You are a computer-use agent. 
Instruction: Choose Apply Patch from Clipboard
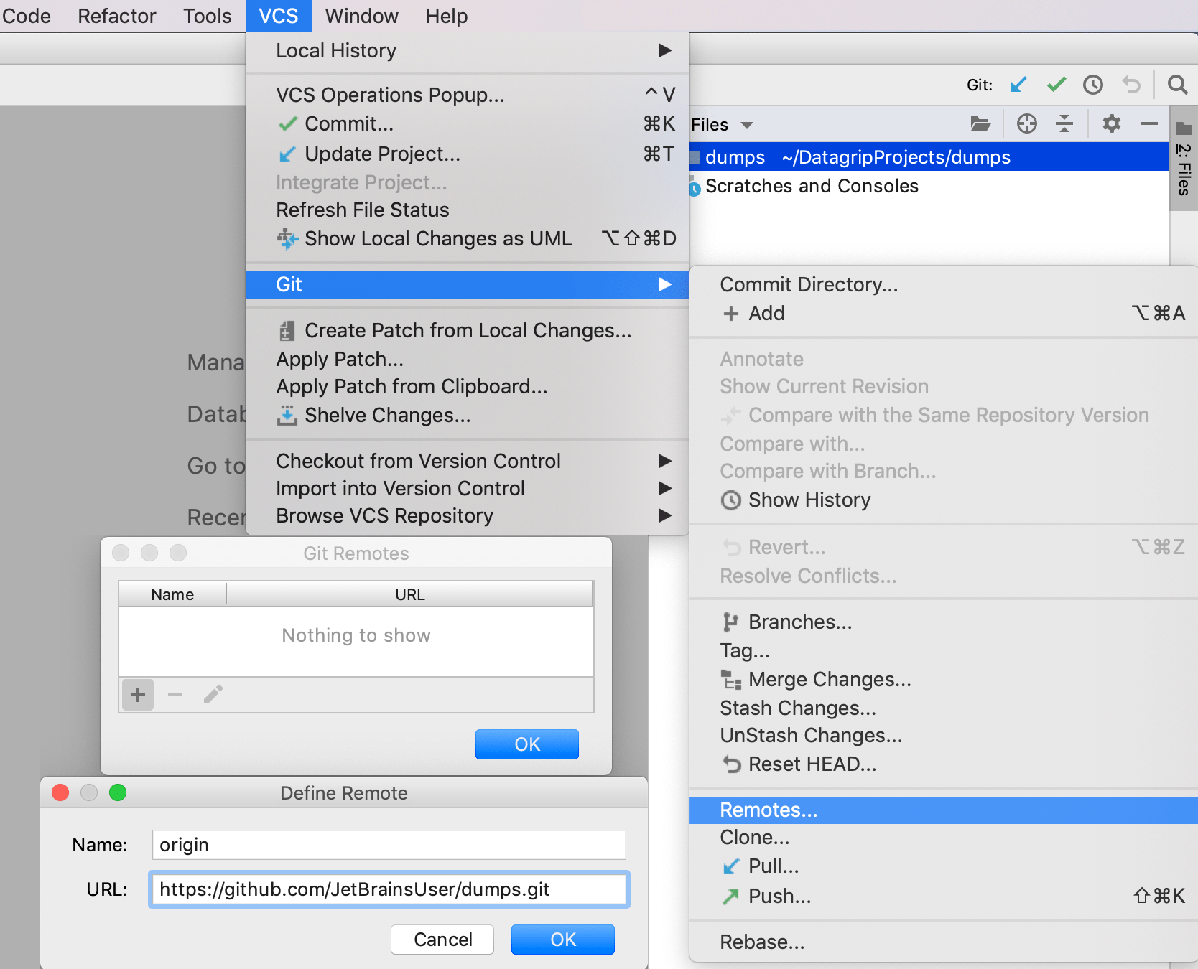click(x=467, y=386)
